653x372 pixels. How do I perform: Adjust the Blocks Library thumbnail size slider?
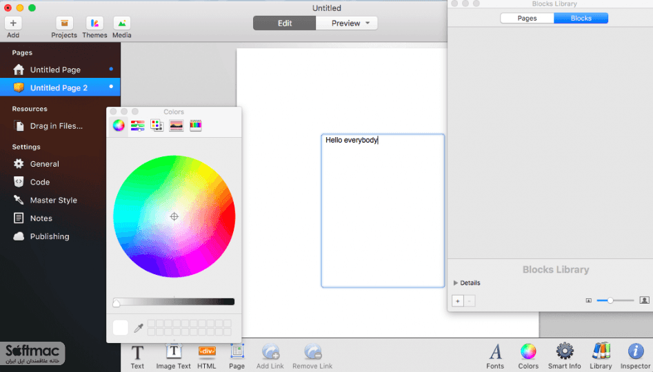click(x=615, y=300)
